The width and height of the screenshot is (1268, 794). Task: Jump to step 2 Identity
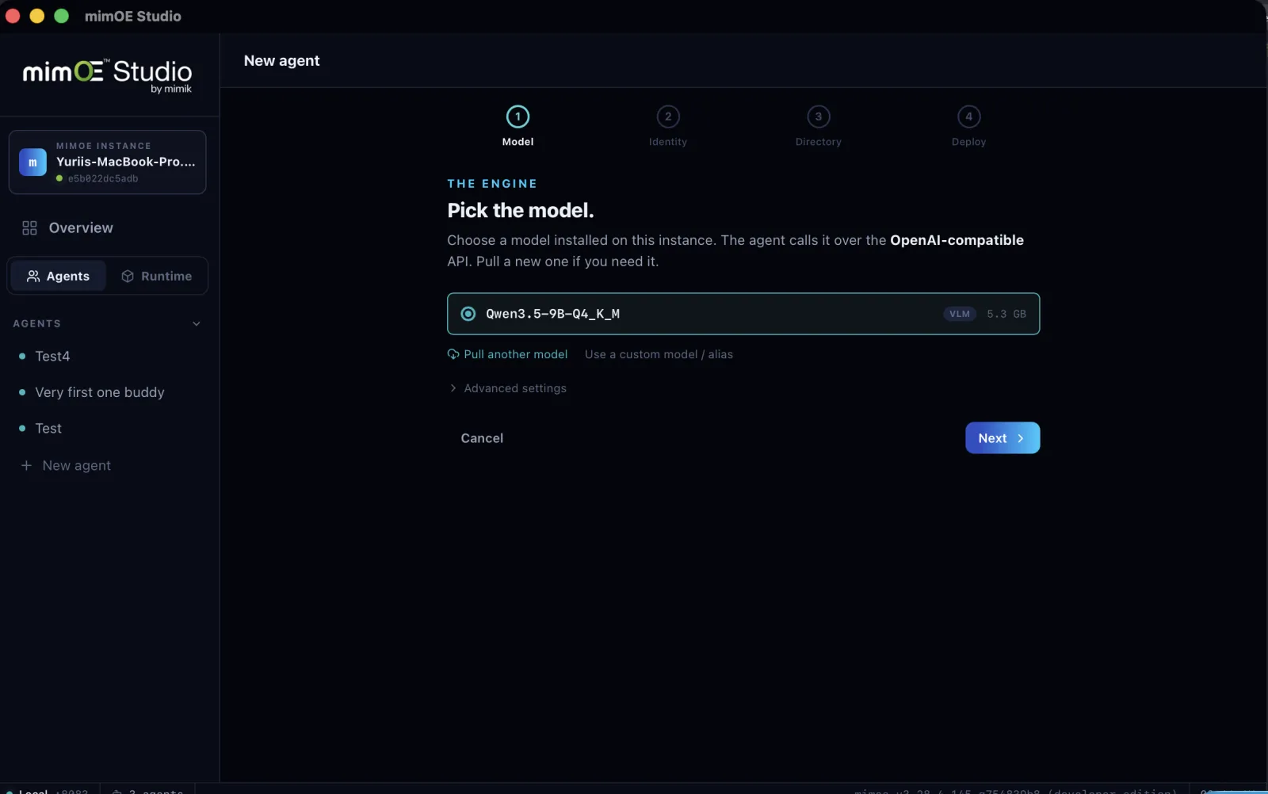click(668, 127)
